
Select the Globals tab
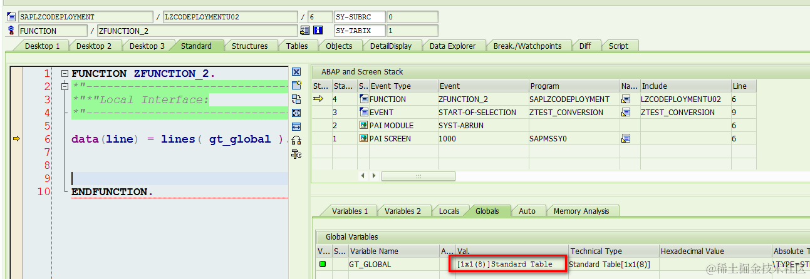(487, 211)
